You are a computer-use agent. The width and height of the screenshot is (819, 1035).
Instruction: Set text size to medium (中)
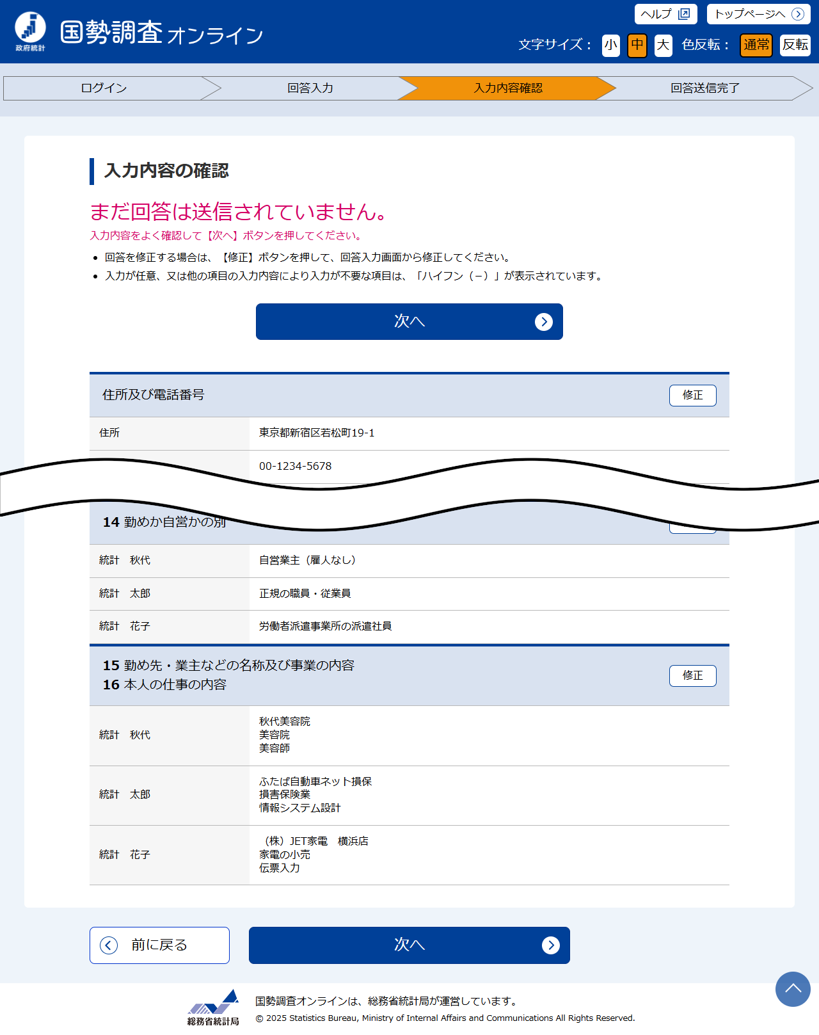pos(637,45)
